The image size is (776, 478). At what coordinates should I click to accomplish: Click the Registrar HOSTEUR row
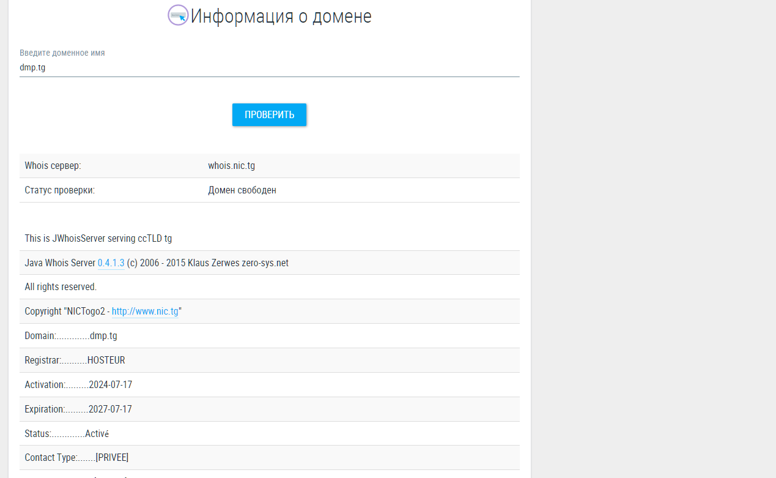[269, 360]
